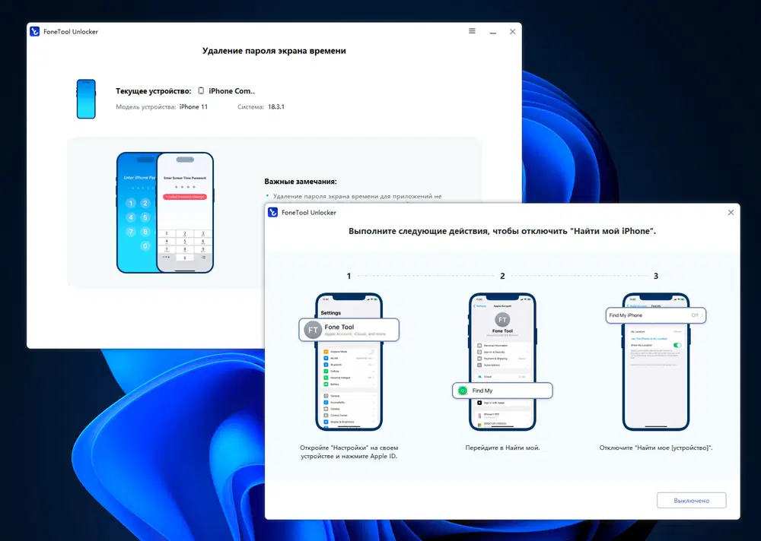Click the 'iPhone 11' model value

tap(193, 106)
